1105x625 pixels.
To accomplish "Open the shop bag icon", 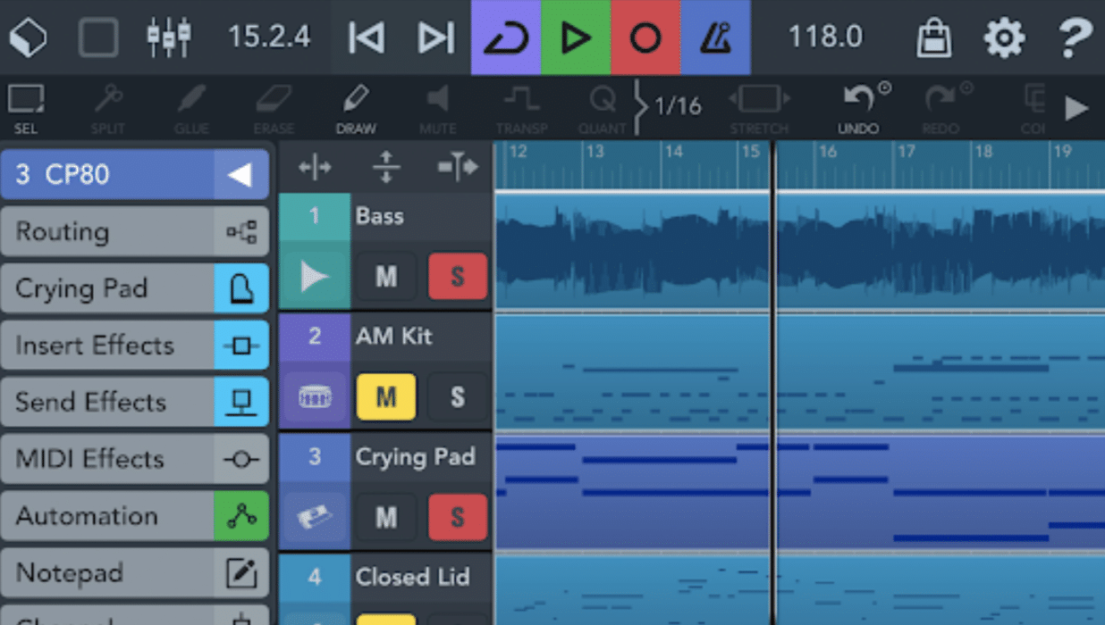I will [933, 37].
